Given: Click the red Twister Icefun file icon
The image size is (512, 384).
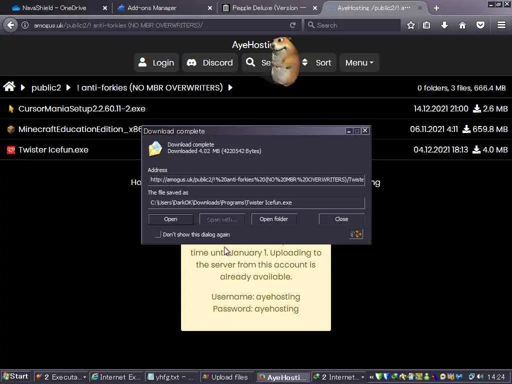Looking at the screenshot, I should click(x=11, y=150).
